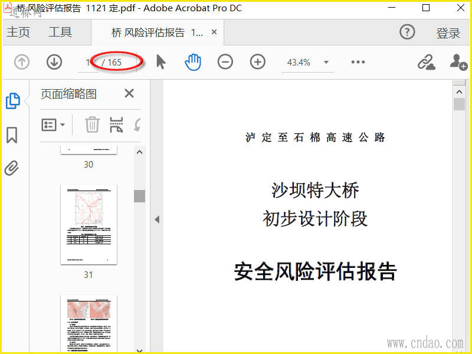Switch to the 工具 tab

(60, 32)
